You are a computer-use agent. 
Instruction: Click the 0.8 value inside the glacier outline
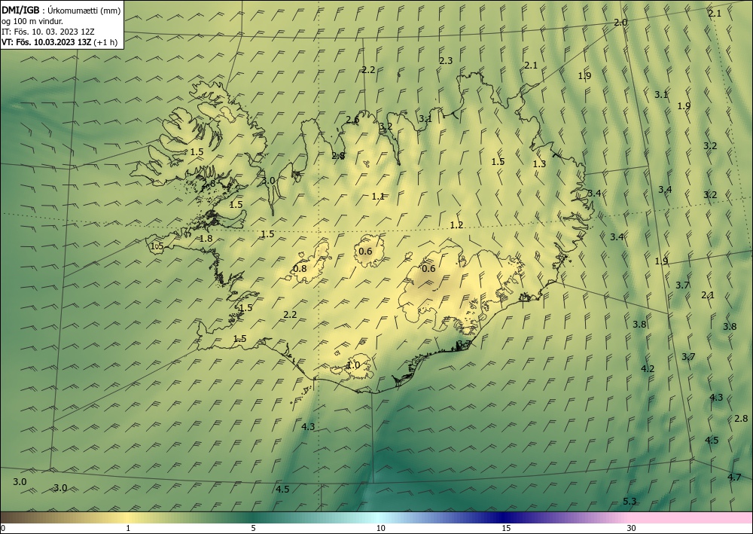[x=300, y=268]
